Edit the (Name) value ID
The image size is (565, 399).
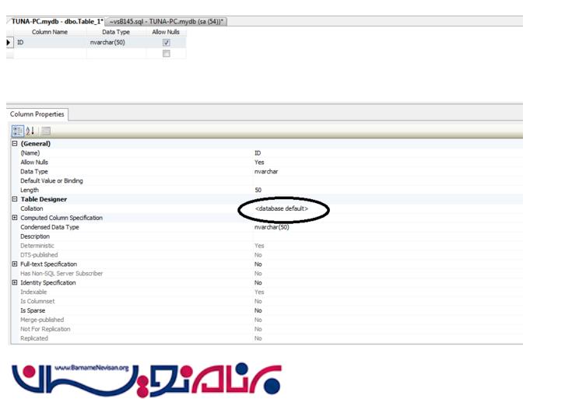pyautogui.click(x=258, y=153)
